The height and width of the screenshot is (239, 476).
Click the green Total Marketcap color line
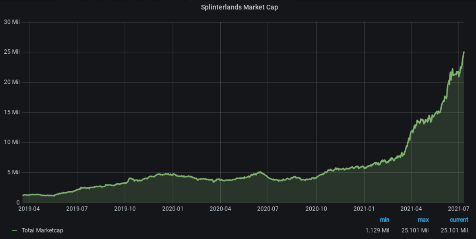[x=15, y=230]
